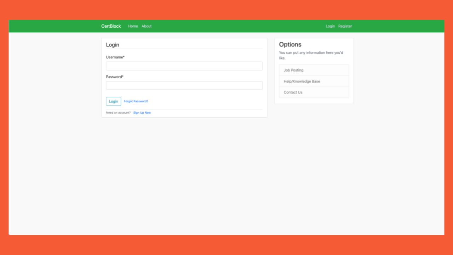Focus the Password input field
The image size is (453, 255).
tap(184, 85)
